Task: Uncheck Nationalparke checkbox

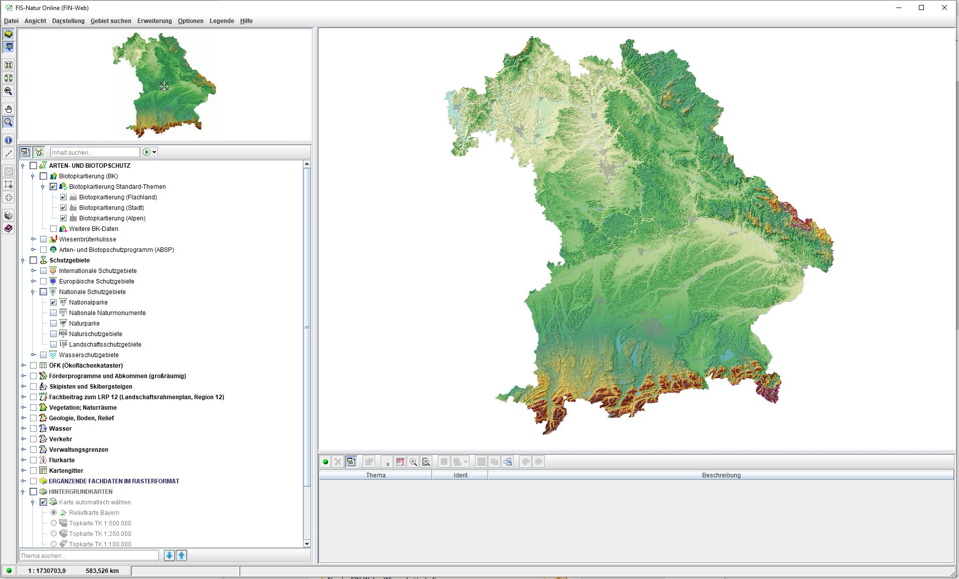Action: (53, 303)
